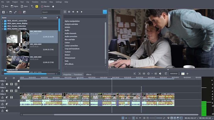Expand Colour correction effects category
The image size is (214, 120).
click(71, 46)
